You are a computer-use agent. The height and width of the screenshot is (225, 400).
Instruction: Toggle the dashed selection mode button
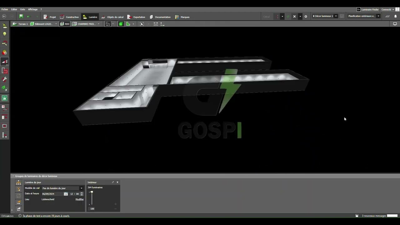(108, 24)
